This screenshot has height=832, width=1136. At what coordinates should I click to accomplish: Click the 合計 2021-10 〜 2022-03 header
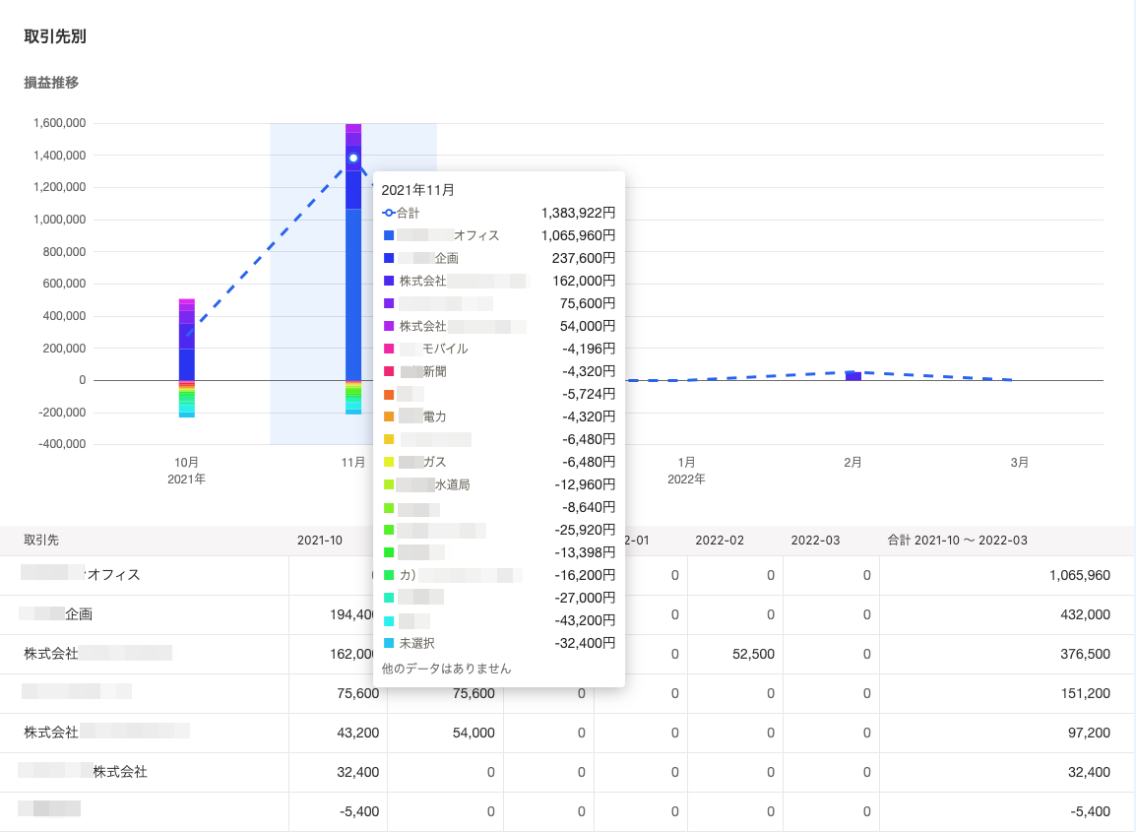point(958,540)
